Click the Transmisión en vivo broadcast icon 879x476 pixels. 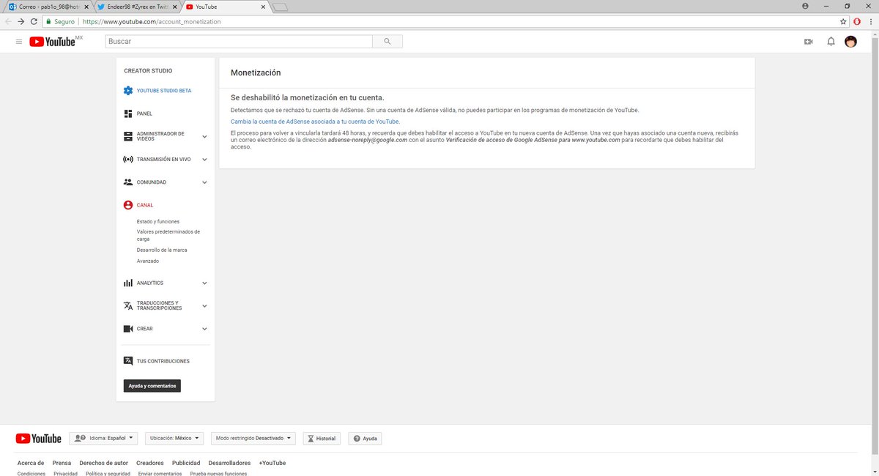point(128,159)
